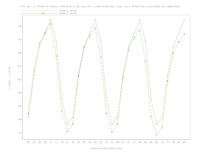Select F_MEAN circle marker at hour 39
Screen dimensions: 201x155
point(101,57)
